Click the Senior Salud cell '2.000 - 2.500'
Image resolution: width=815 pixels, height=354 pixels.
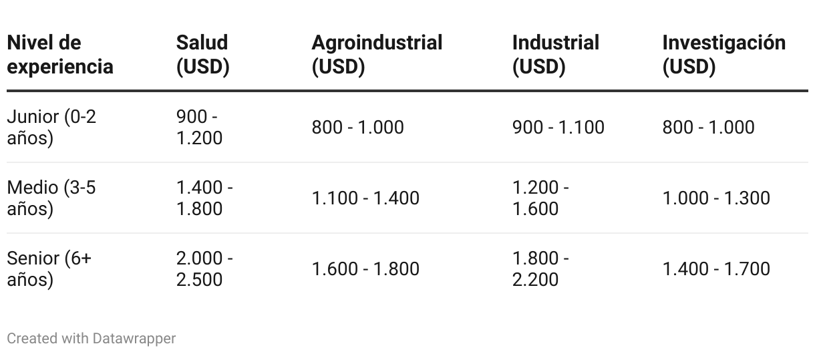pos(204,269)
